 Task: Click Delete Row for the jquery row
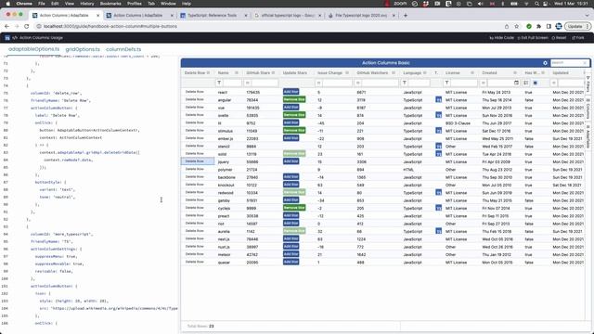tap(195, 161)
